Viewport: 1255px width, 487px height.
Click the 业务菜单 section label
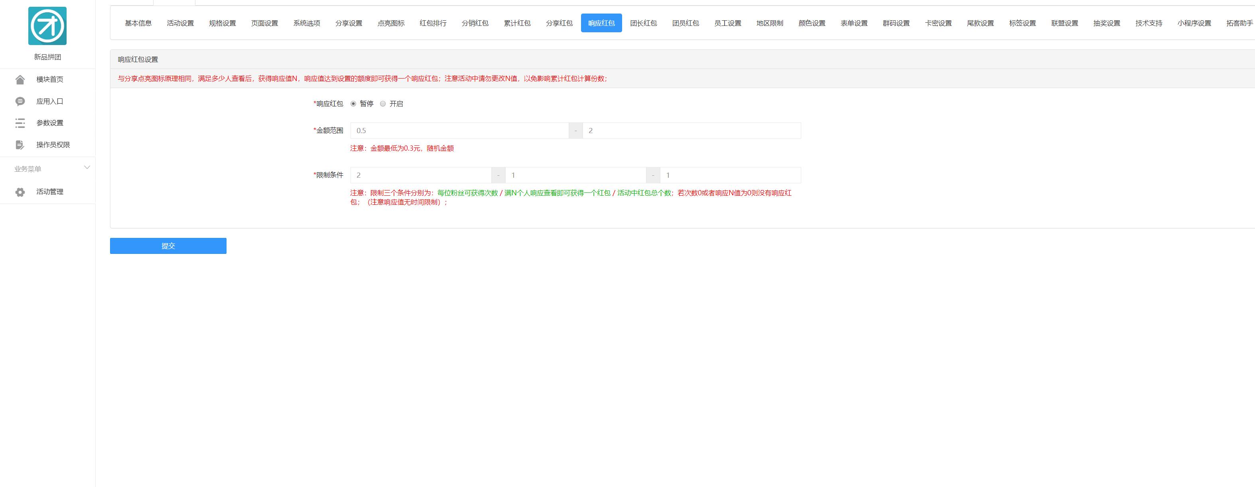click(x=28, y=169)
